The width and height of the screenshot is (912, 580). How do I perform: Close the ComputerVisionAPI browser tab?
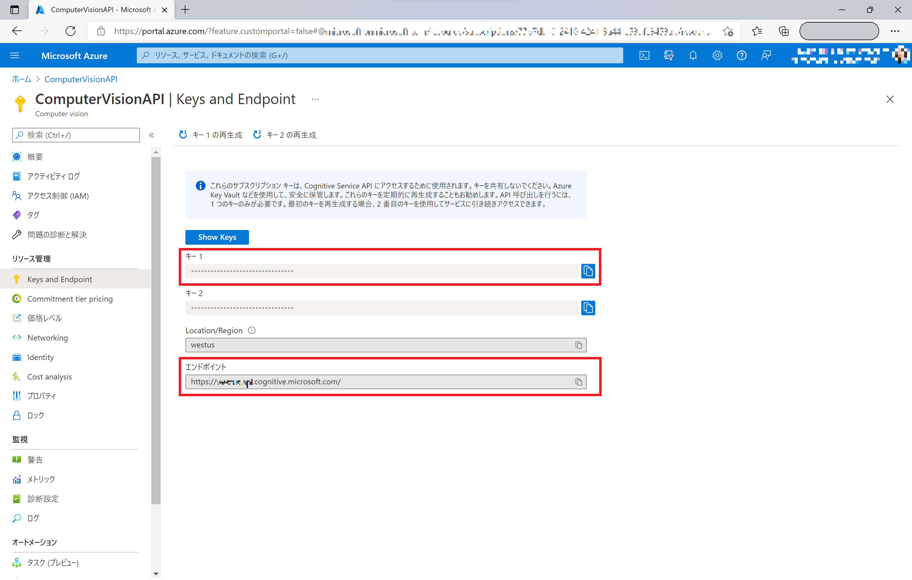(164, 10)
